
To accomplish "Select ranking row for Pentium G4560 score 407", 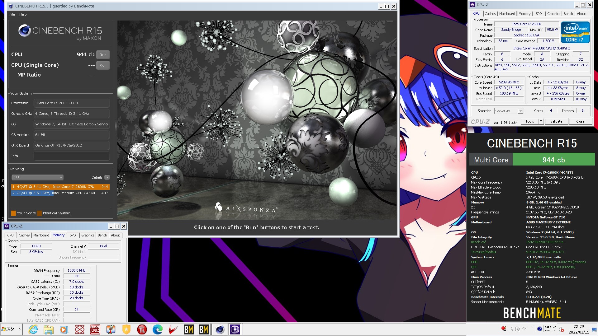I will pyautogui.click(x=60, y=193).
